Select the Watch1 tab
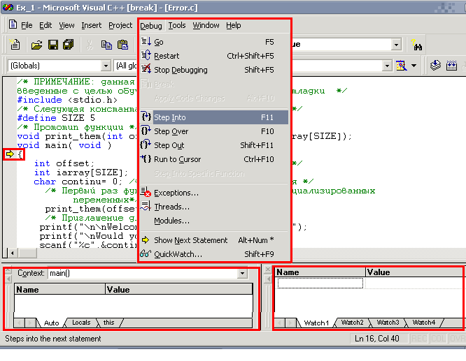Viewport: 466px width, 361px height. click(x=316, y=323)
